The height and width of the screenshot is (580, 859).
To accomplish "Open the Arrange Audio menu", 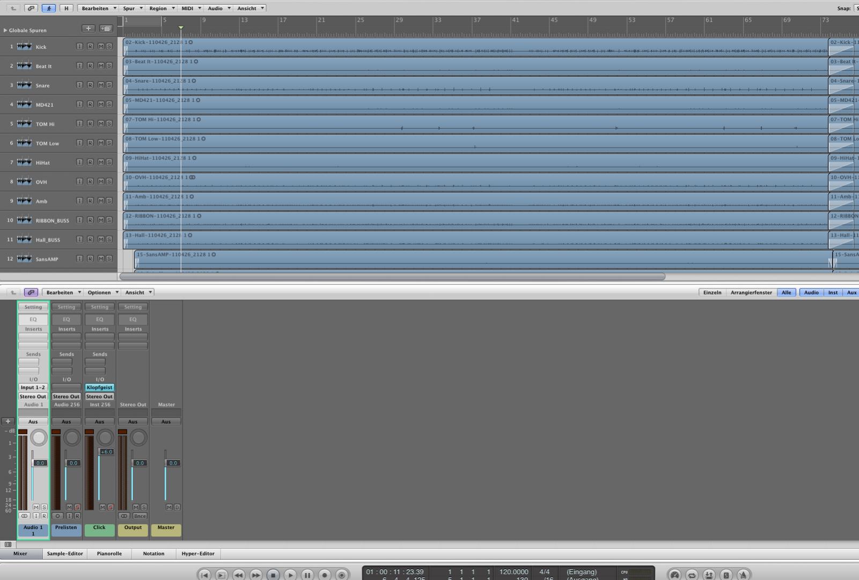I will point(218,8).
